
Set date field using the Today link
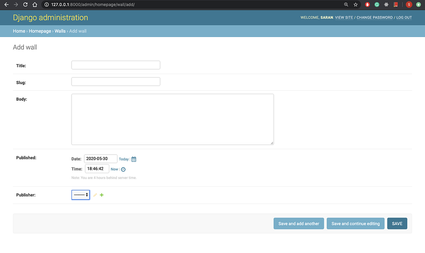pos(124,159)
